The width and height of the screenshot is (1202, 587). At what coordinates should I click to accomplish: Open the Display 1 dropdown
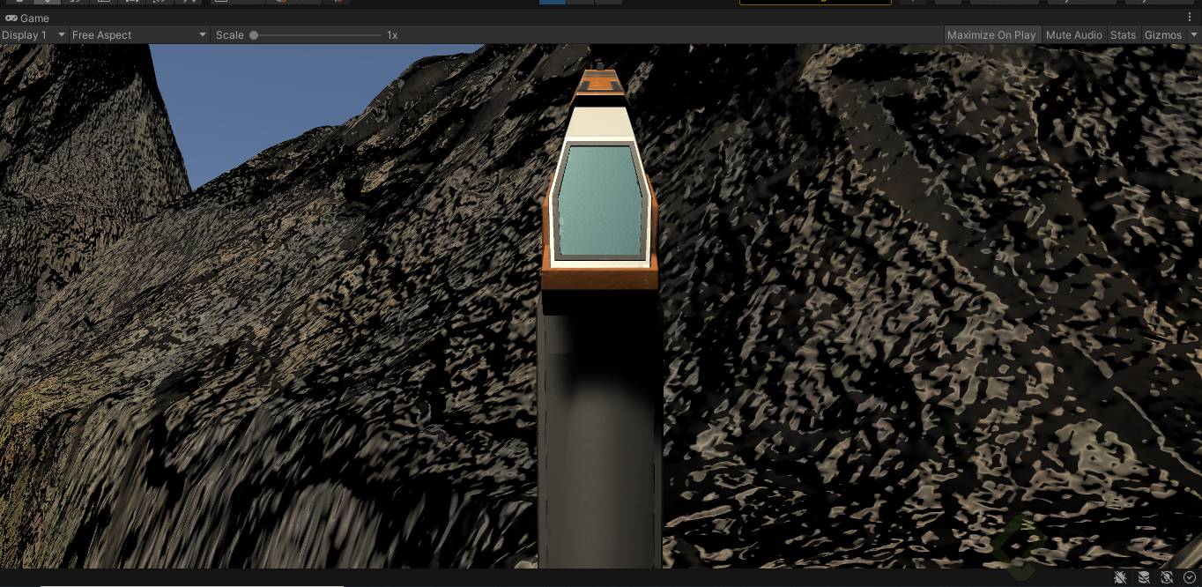tap(34, 35)
